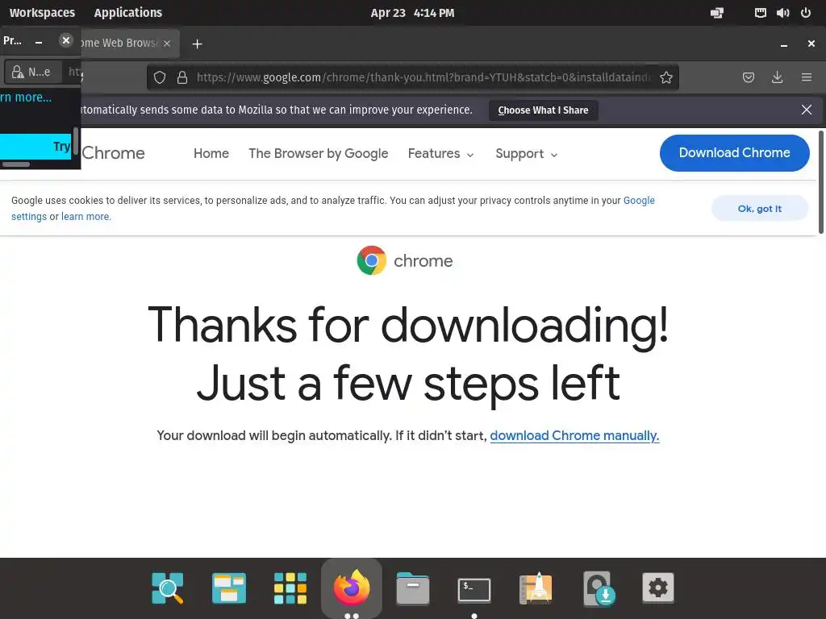Click the horizontal scrollbar in small window

16,164
